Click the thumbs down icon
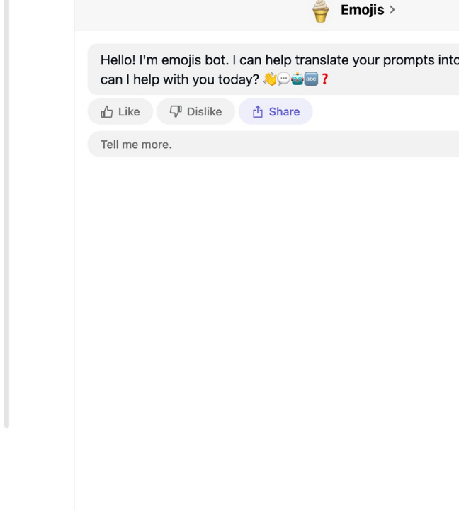The width and height of the screenshot is (459, 510). pyautogui.click(x=176, y=111)
